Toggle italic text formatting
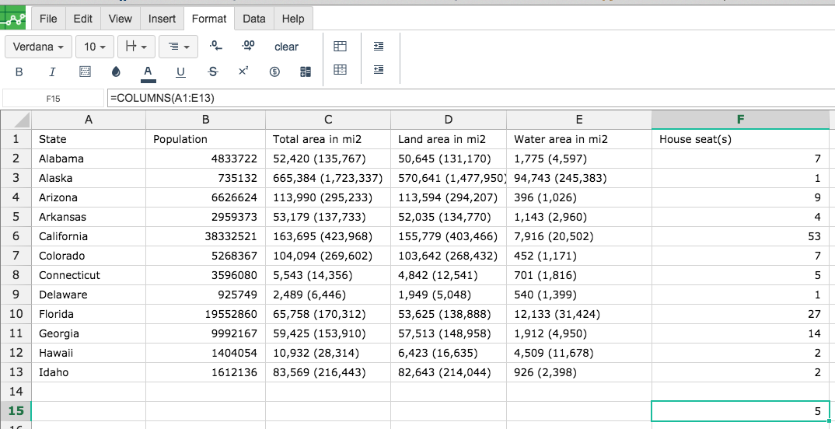 52,71
